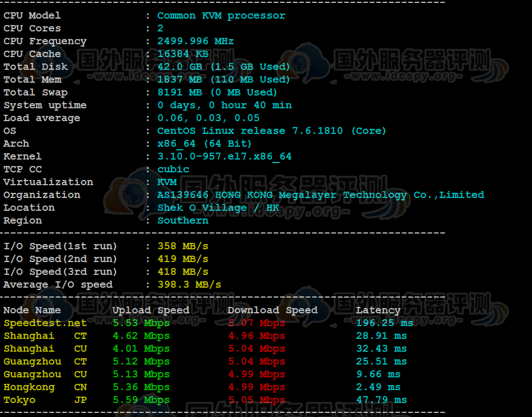Click the 'Latency' column header
532x417 pixels.
[x=378, y=310]
